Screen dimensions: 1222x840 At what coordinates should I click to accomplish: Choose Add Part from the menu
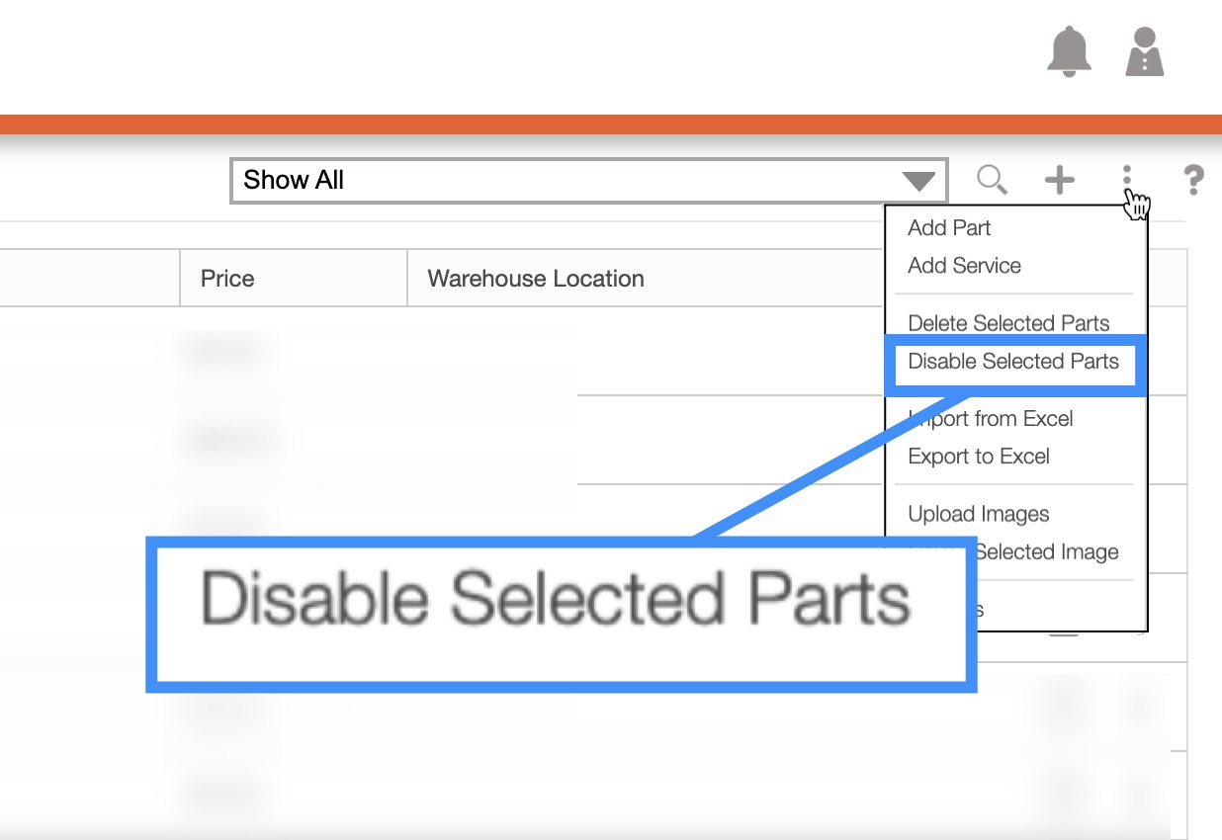coord(949,228)
